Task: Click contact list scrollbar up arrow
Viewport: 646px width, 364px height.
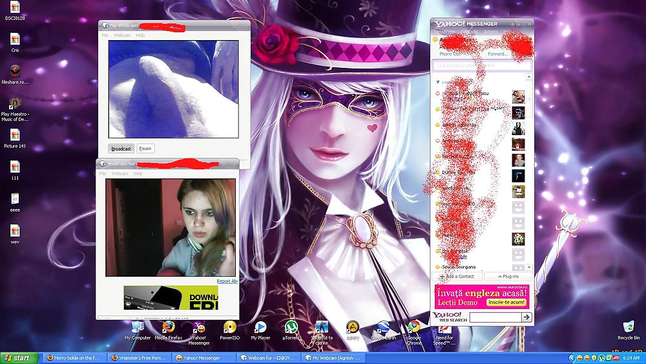Action: pyautogui.click(x=529, y=77)
